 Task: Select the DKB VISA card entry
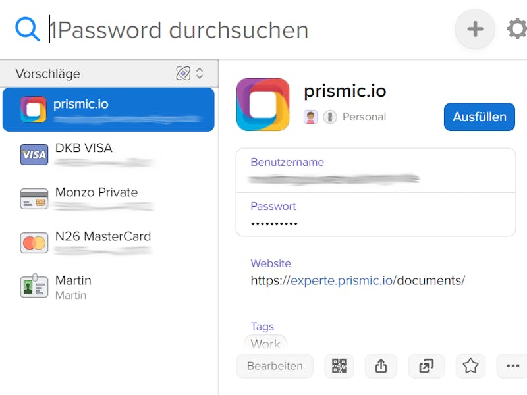108,155
